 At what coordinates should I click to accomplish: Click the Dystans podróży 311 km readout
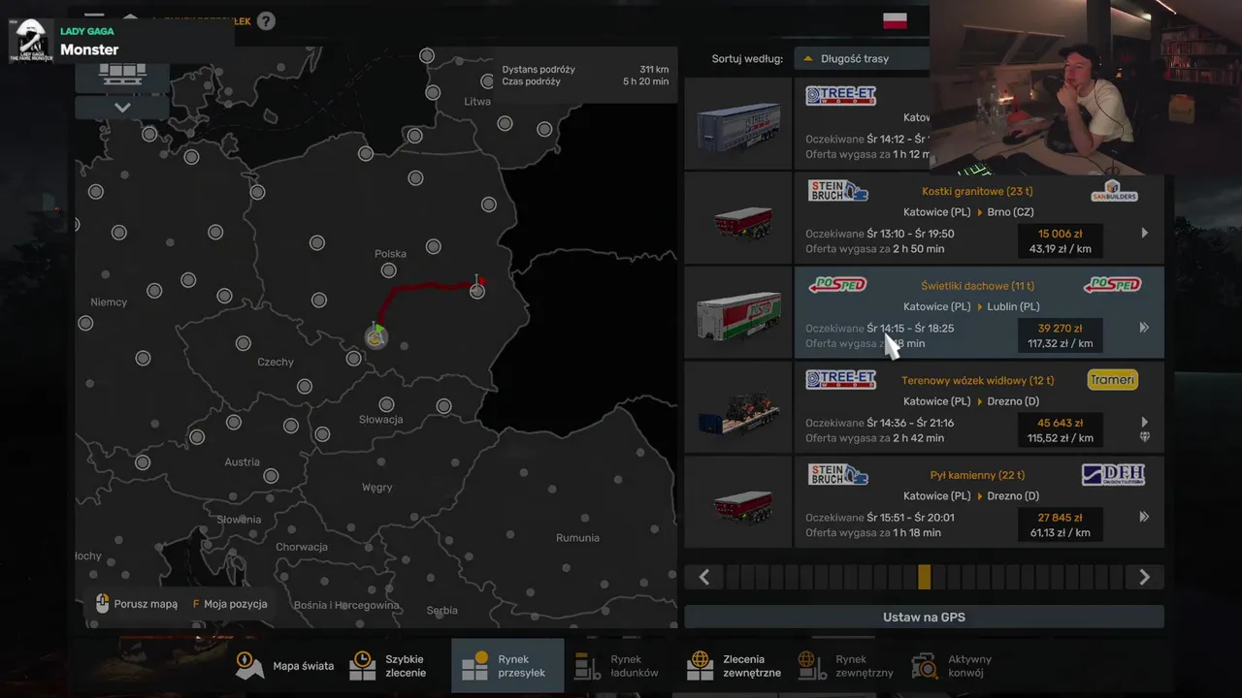pos(585,70)
